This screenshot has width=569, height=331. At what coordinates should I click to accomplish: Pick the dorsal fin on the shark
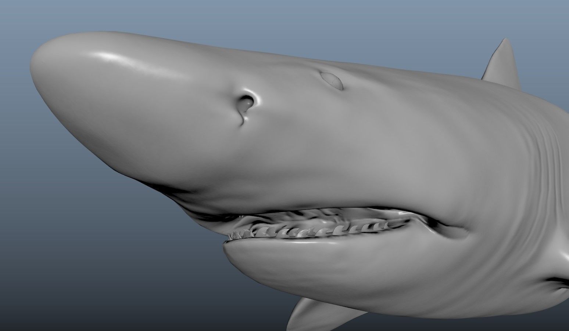pyautogui.click(x=502, y=63)
